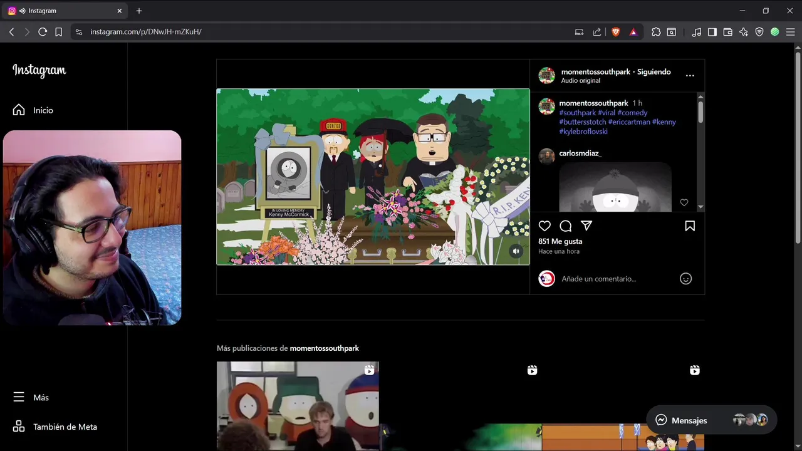The height and width of the screenshot is (451, 802).
Task: Open post options three-dot menu
Action: pos(690,76)
